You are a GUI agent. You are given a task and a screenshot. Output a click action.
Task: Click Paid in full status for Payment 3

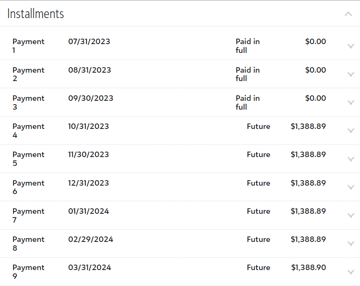[x=247, y=102]
